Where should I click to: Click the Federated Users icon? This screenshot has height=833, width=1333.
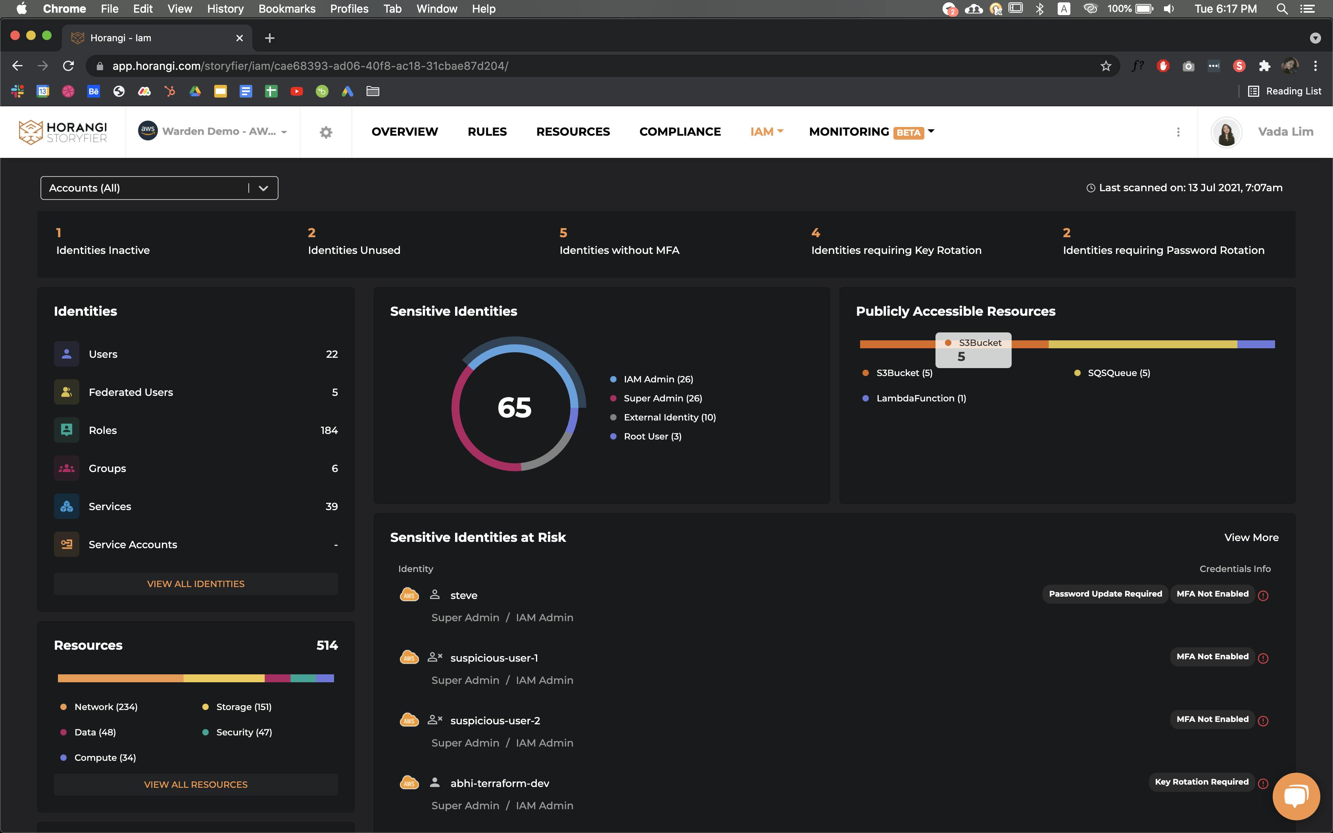[x=67, y=392]
